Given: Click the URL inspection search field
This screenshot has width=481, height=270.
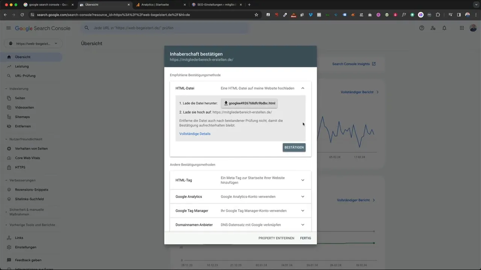Looking at the screenshot, I should (165, 28).
